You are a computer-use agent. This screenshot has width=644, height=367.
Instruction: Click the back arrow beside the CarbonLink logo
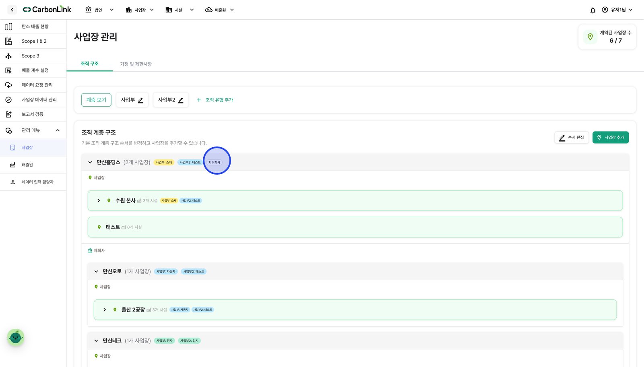coord(12,10)
